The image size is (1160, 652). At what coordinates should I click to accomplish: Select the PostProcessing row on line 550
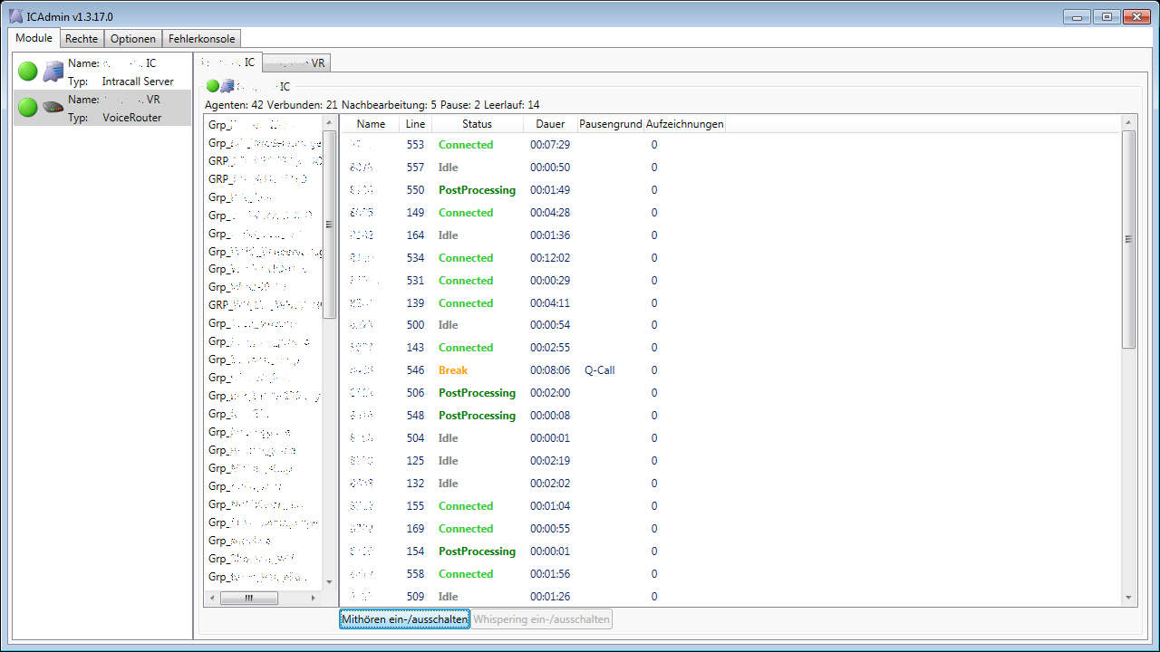tap(731, 190)
